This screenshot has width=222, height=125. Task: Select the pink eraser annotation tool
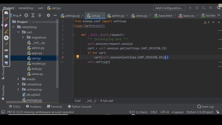tap(6, 25)
